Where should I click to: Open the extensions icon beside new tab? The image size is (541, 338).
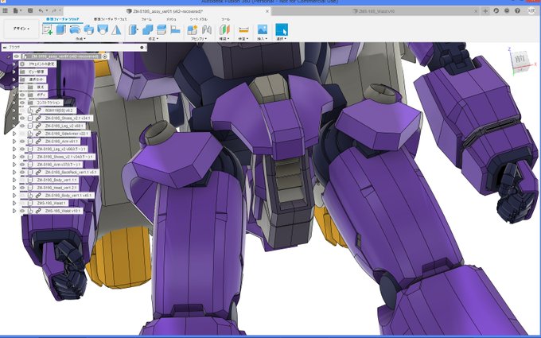[496, 10]
